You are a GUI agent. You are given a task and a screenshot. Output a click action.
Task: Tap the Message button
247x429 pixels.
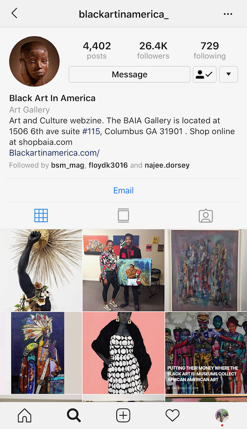click(130, 74)
